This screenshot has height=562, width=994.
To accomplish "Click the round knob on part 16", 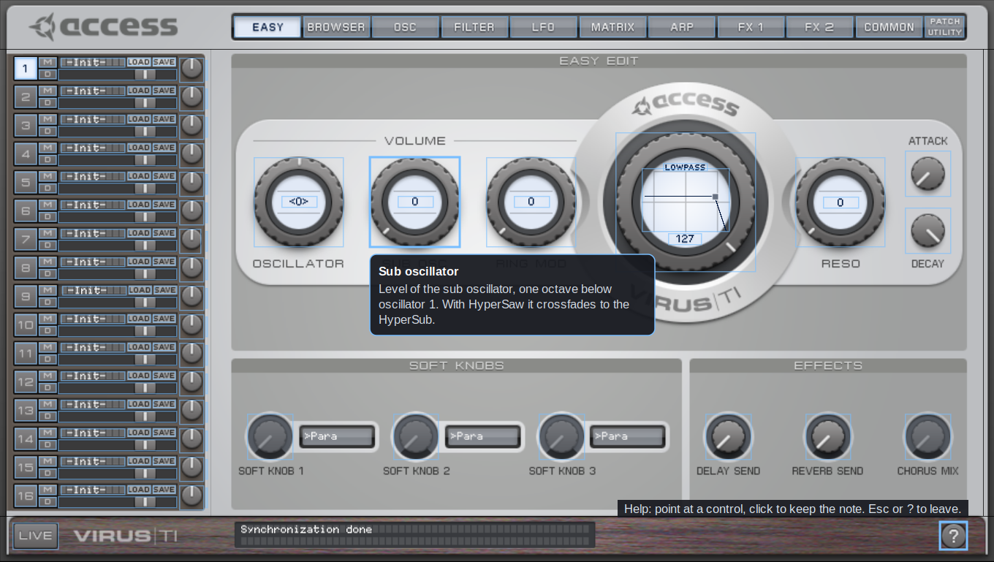I will [x=191, y=496].
